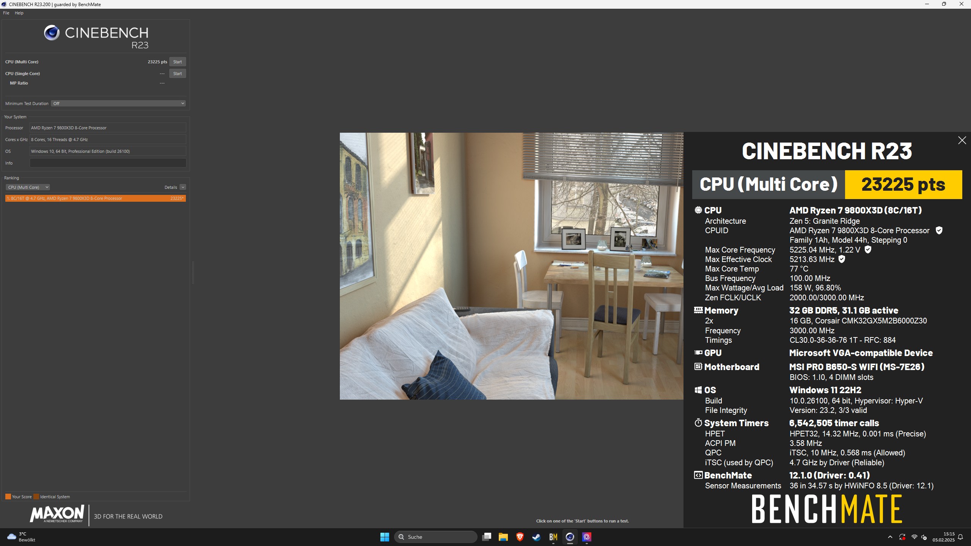The width and height of the screenshot is (971, 546).
Task: Start the CPU (Single Core) benchmark
Action: pyautogui.click(x=177, y=74)
